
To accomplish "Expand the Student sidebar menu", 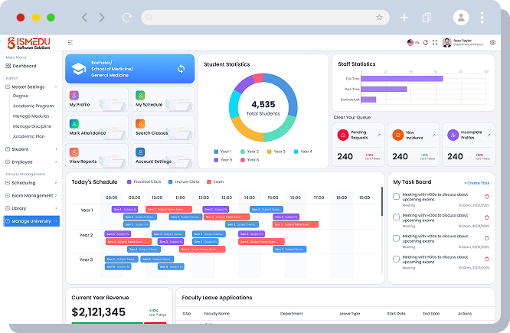I will 31,149.
